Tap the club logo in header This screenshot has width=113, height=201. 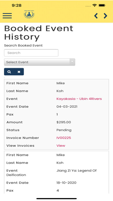click(29, 14)
